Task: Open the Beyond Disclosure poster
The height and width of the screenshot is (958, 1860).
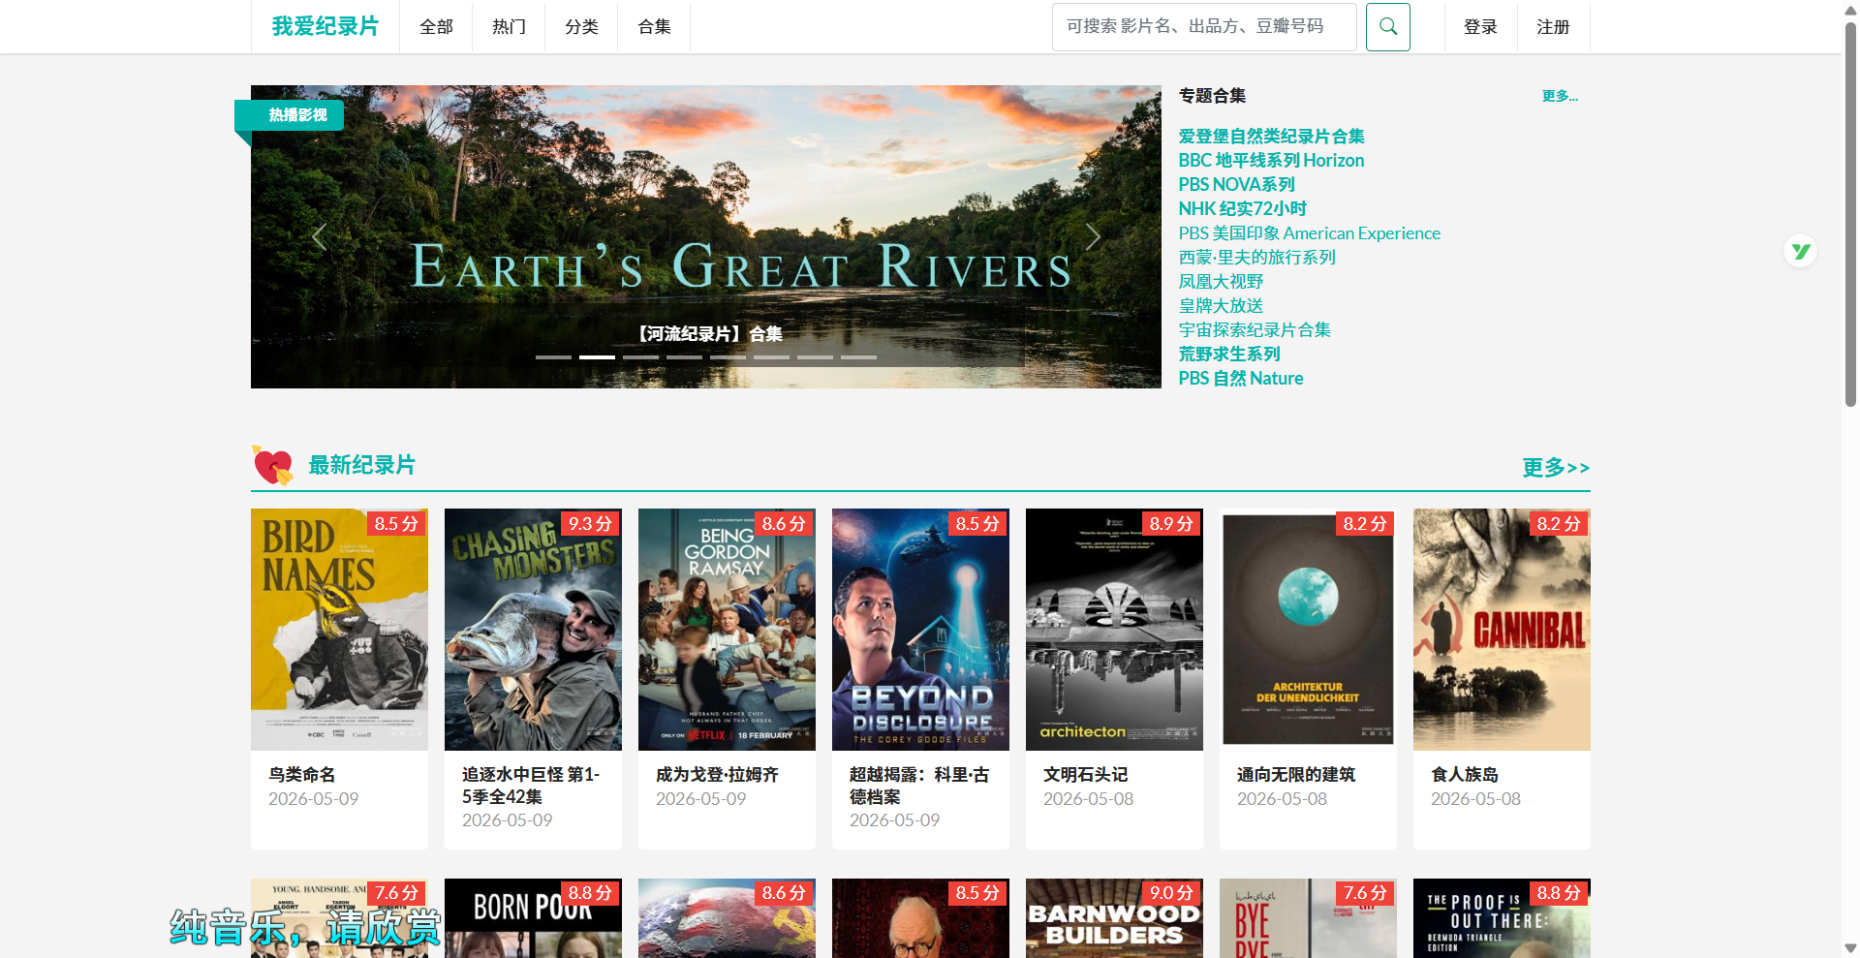Action: (920, 630)
